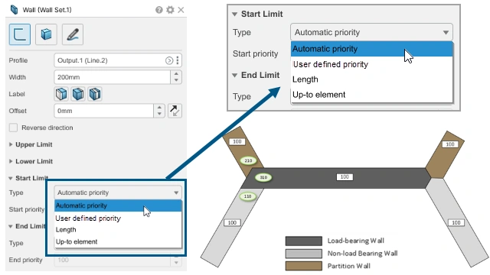Click the circular arrow icon in Profile field
Image resolution: width=490 pixels, height=275 pixels.
pos(169,60)
